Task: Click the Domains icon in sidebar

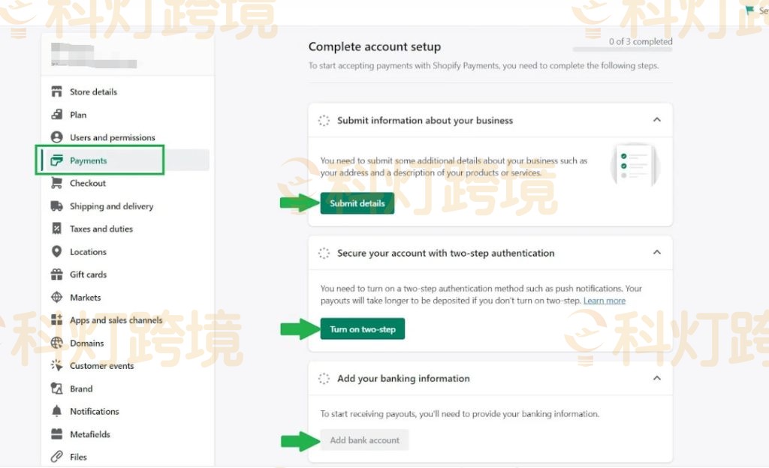Action: (59, 343)
